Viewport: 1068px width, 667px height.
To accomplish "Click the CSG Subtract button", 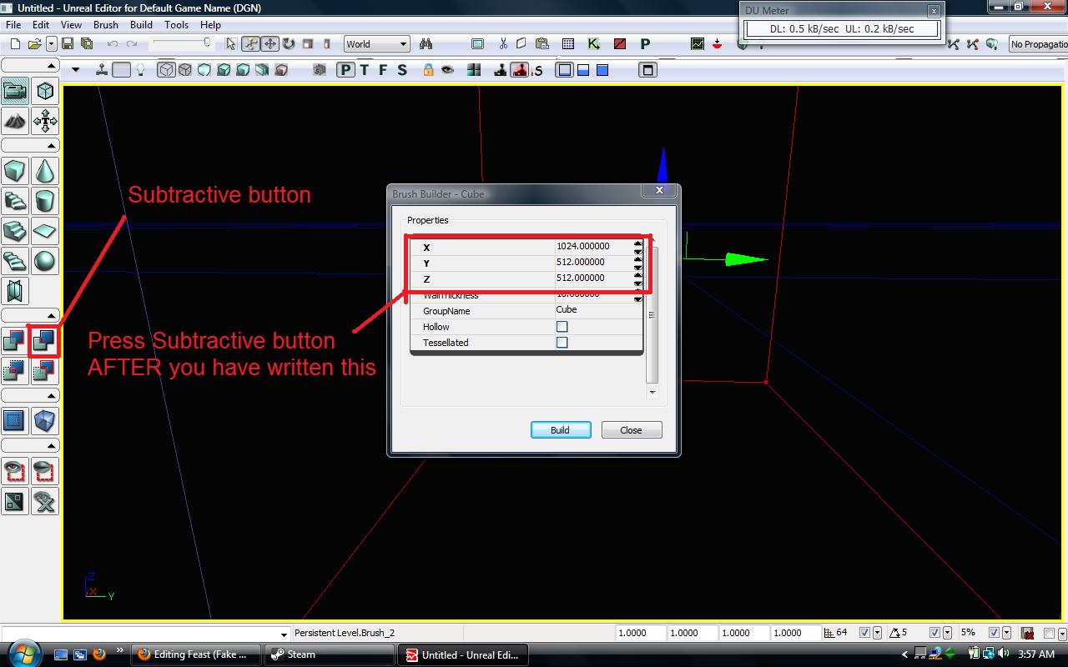I will [x=44, y=340].
